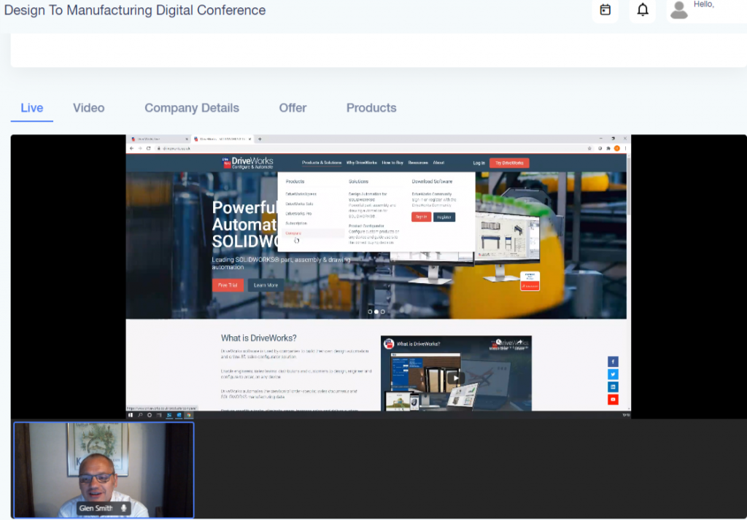Click the browser reload icon
This screenshot has height=520, width=747.
pos(149,149)
